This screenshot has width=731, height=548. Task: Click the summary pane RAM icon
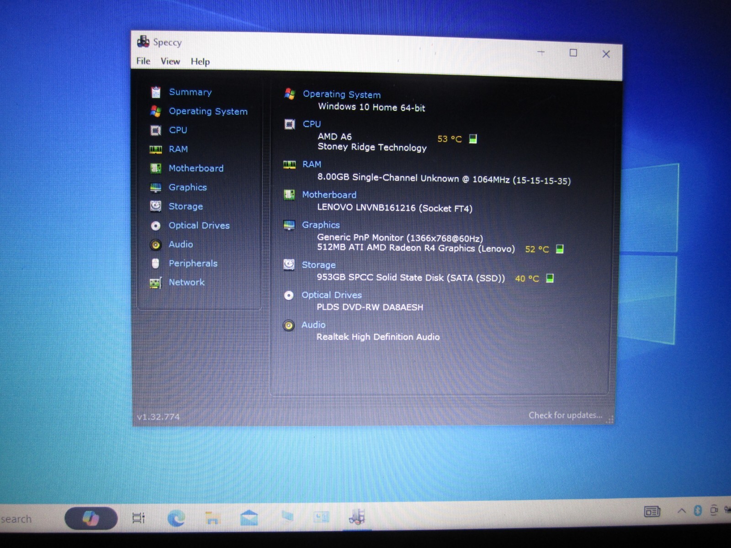[x=289, y=164]
